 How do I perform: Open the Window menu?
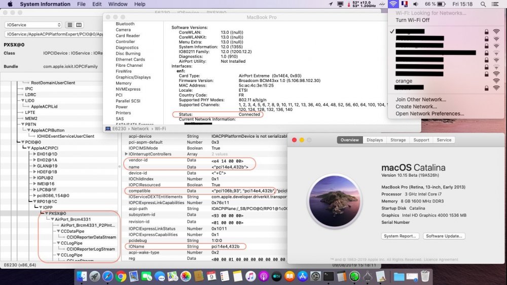(x=118, y=4)
